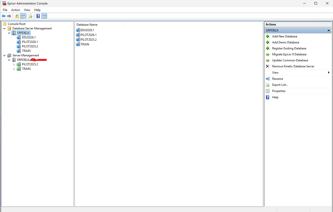Click X icon for Remove Kinetic Database Server
Screen dimensions: 333x212
[x=268, y=66]
